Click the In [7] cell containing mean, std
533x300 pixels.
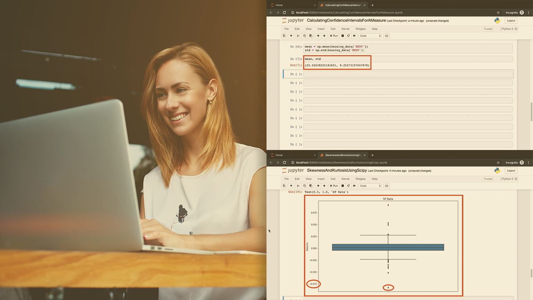click(x=408, y=59)
